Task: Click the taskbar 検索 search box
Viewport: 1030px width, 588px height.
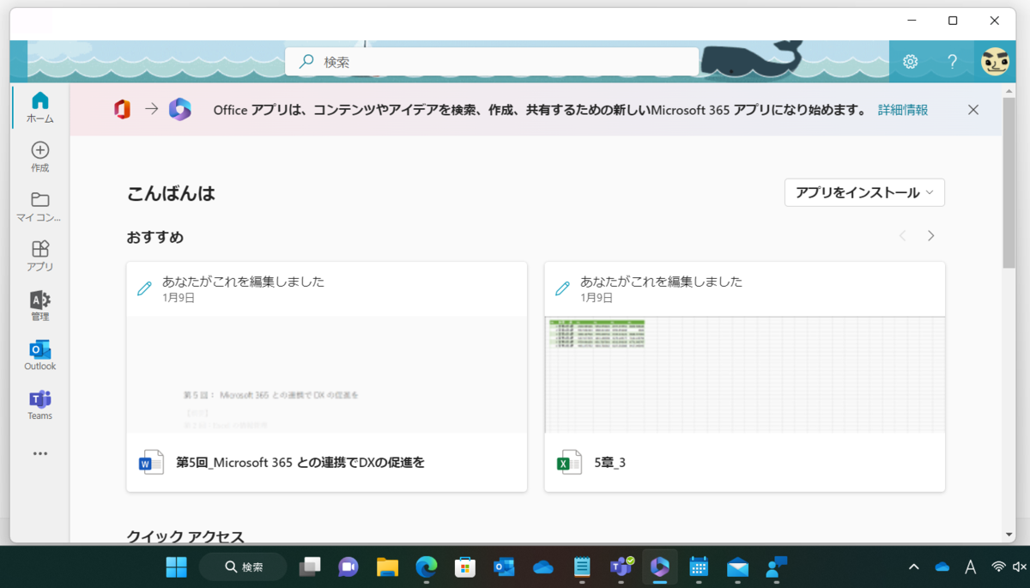Action: click(244, 567)
